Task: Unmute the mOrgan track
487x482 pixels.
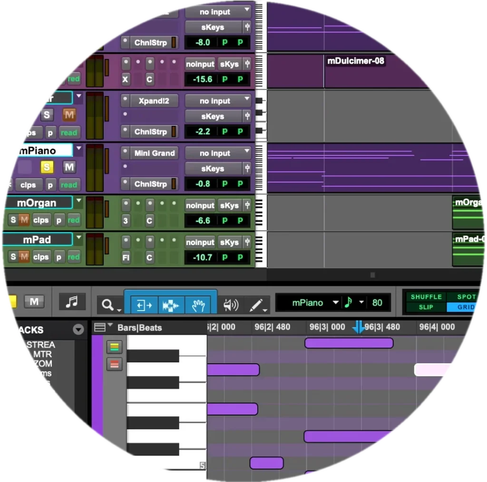Action: click(x=24, y=220)
